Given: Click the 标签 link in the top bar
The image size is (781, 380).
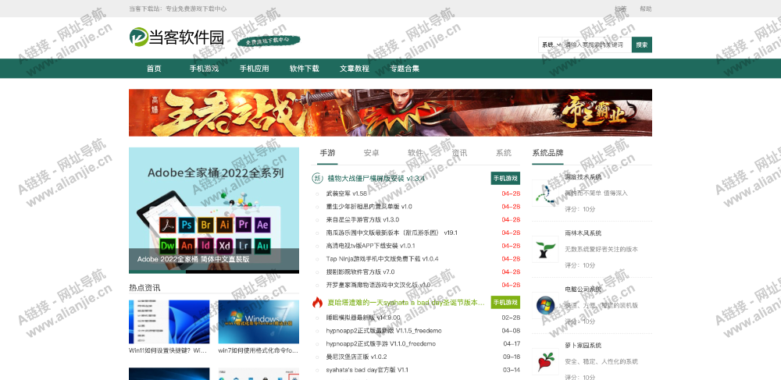Looking at the screenshot, I should coord(621,9).
